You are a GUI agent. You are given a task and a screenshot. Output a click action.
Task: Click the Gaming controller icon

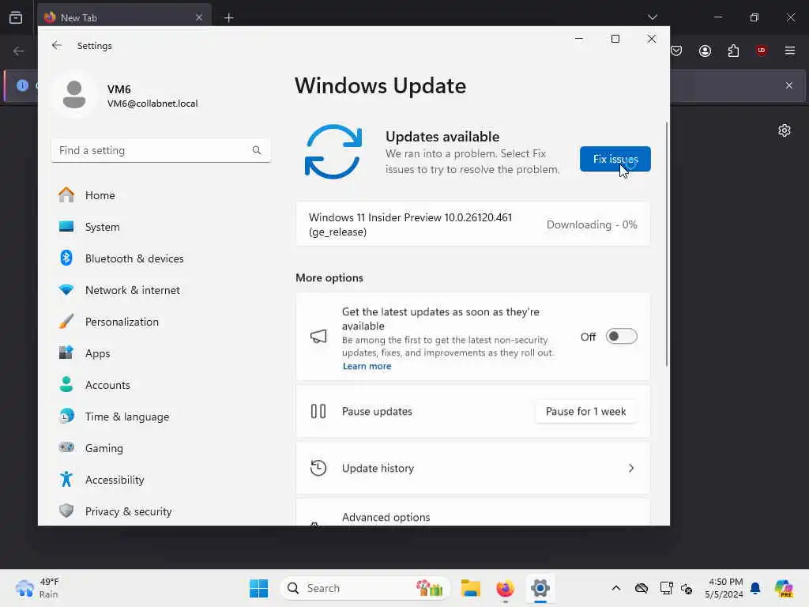point(66,447)
